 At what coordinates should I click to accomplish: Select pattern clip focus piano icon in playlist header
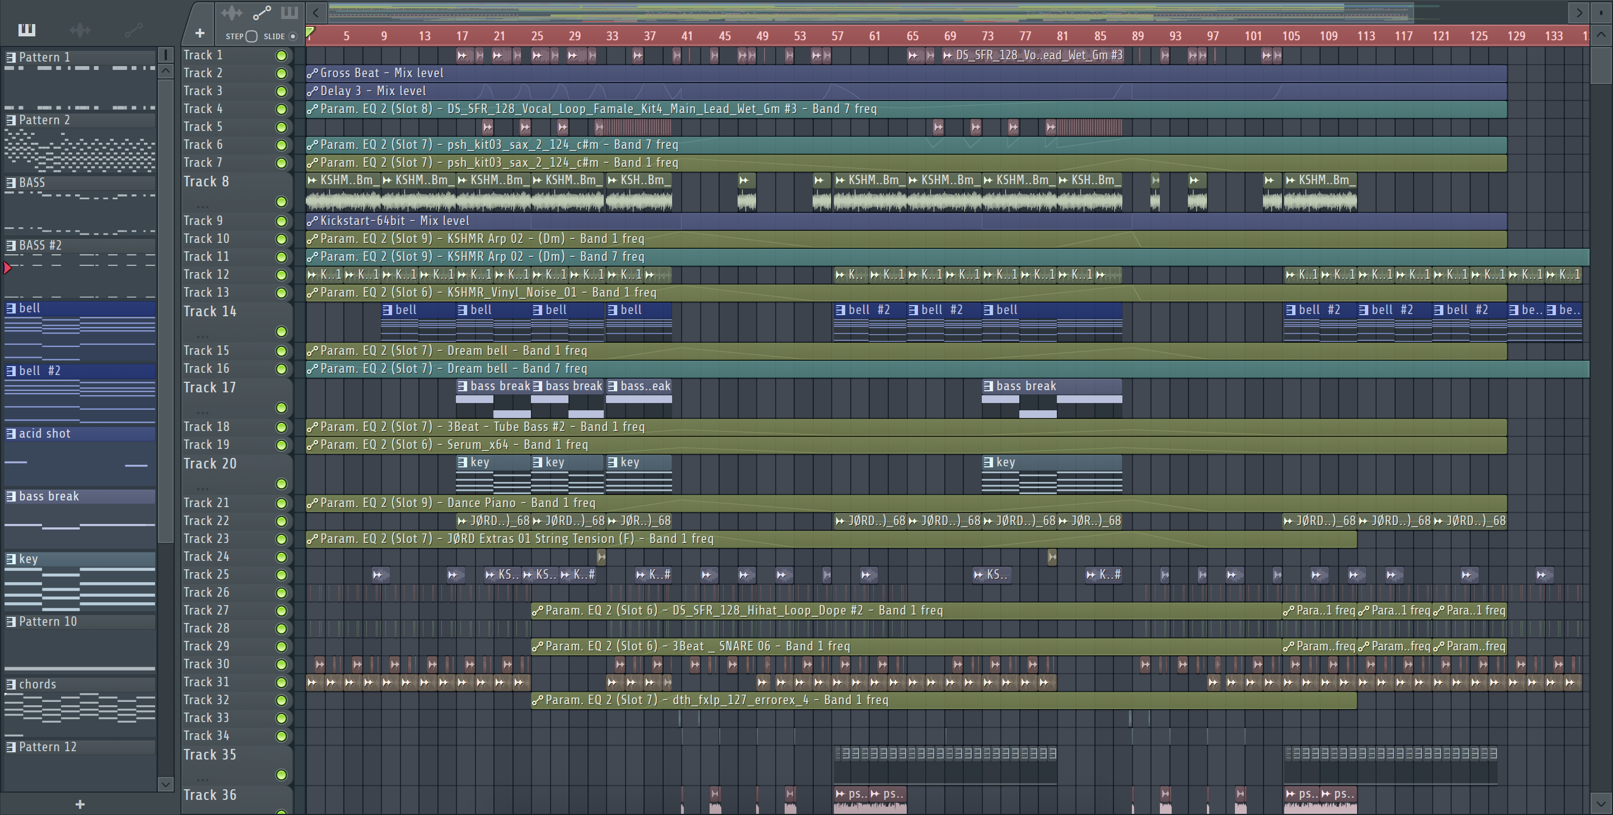coord(290,12)
